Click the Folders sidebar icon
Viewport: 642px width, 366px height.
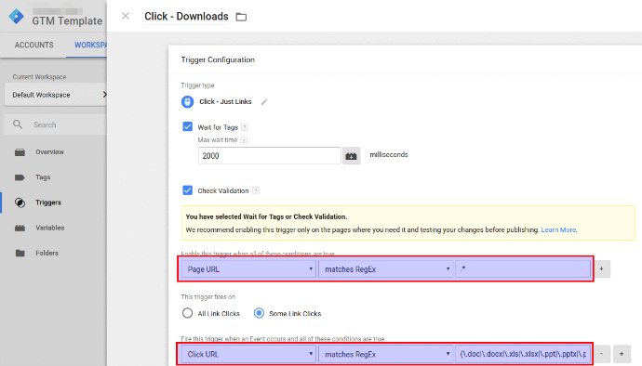point(20,253)
